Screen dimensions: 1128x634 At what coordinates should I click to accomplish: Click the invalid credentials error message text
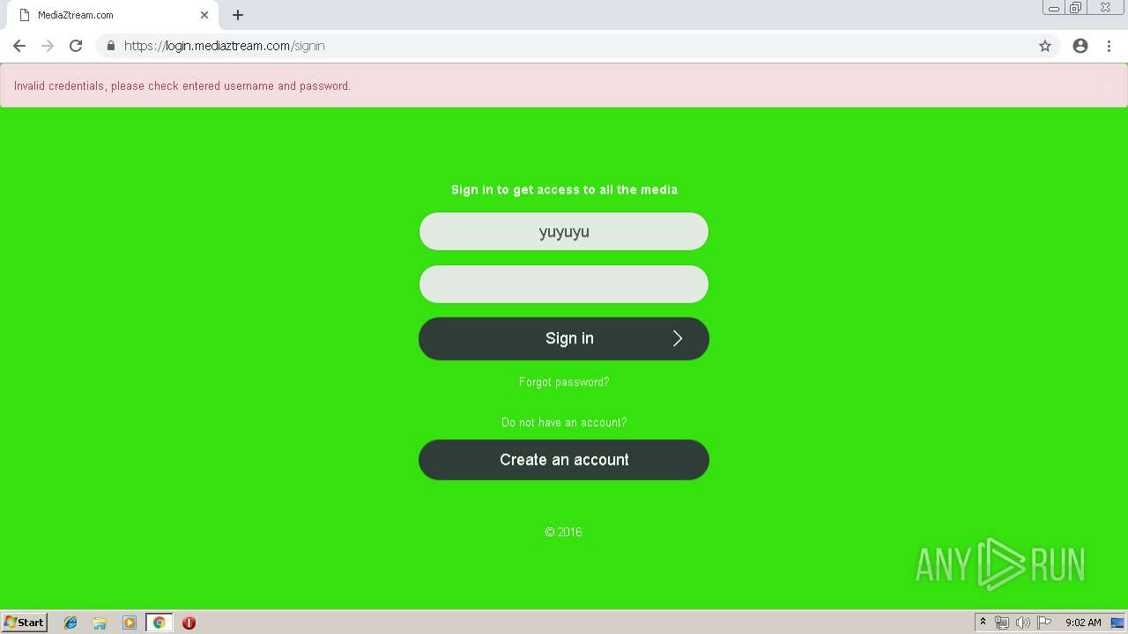[182, 86]
